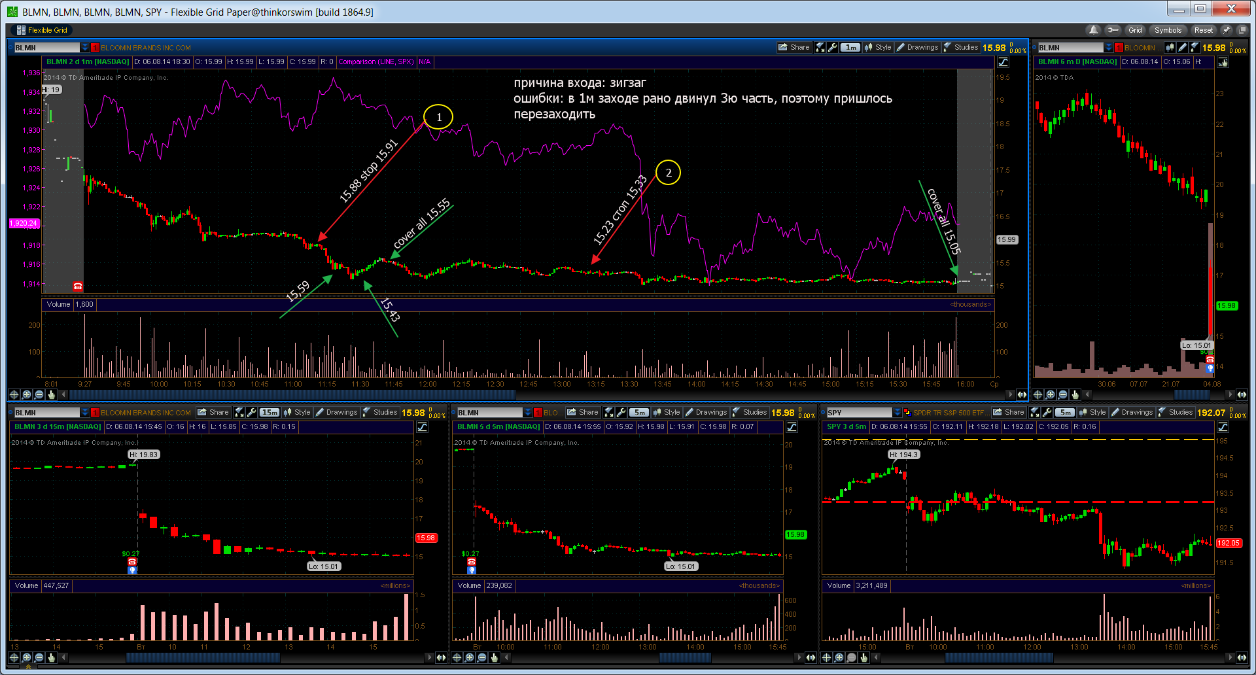Change 5m timeframe on BLMN chart
This screenshot has width=1256, height=675.
coord(639,412)
